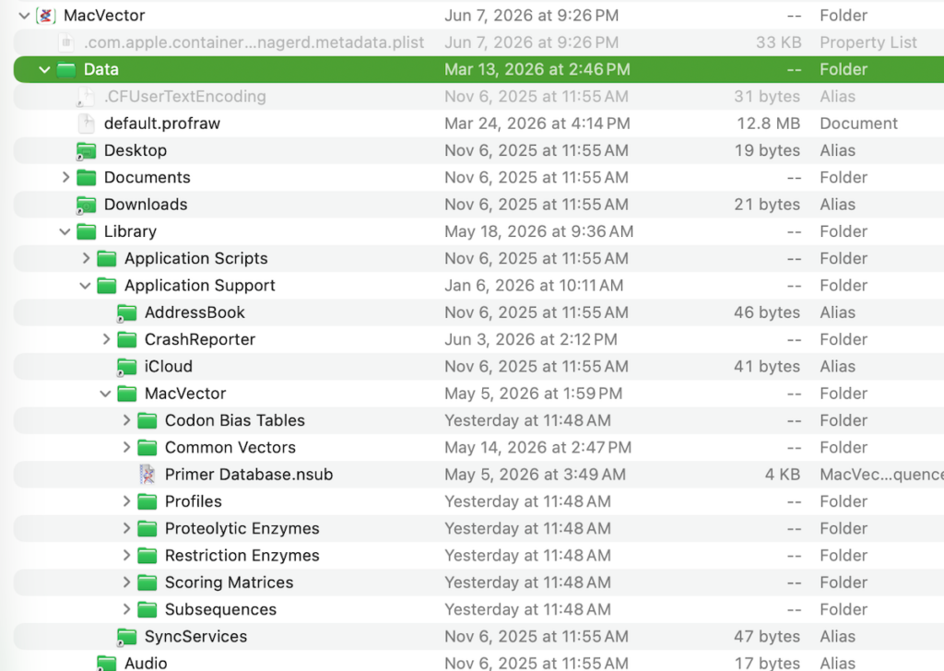Image resolution: width=944 pixels, height=671 pixels.
Task: Click the Codon Bias Tables folder icon
Action: [147, 420]
